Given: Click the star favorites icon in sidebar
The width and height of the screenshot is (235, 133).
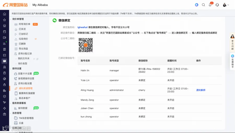Looking at the screenshot, I should [x=4, y=20].
